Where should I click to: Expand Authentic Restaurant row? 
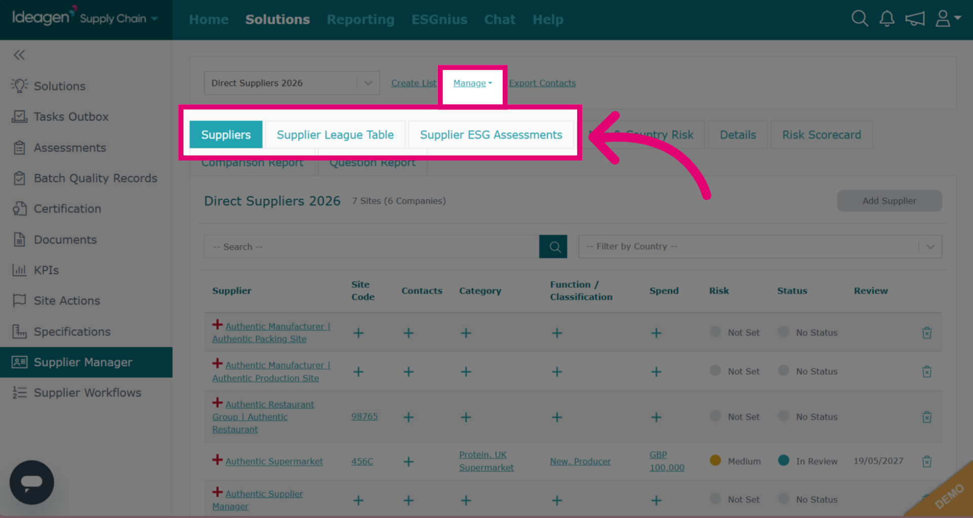tap(217, 403)
